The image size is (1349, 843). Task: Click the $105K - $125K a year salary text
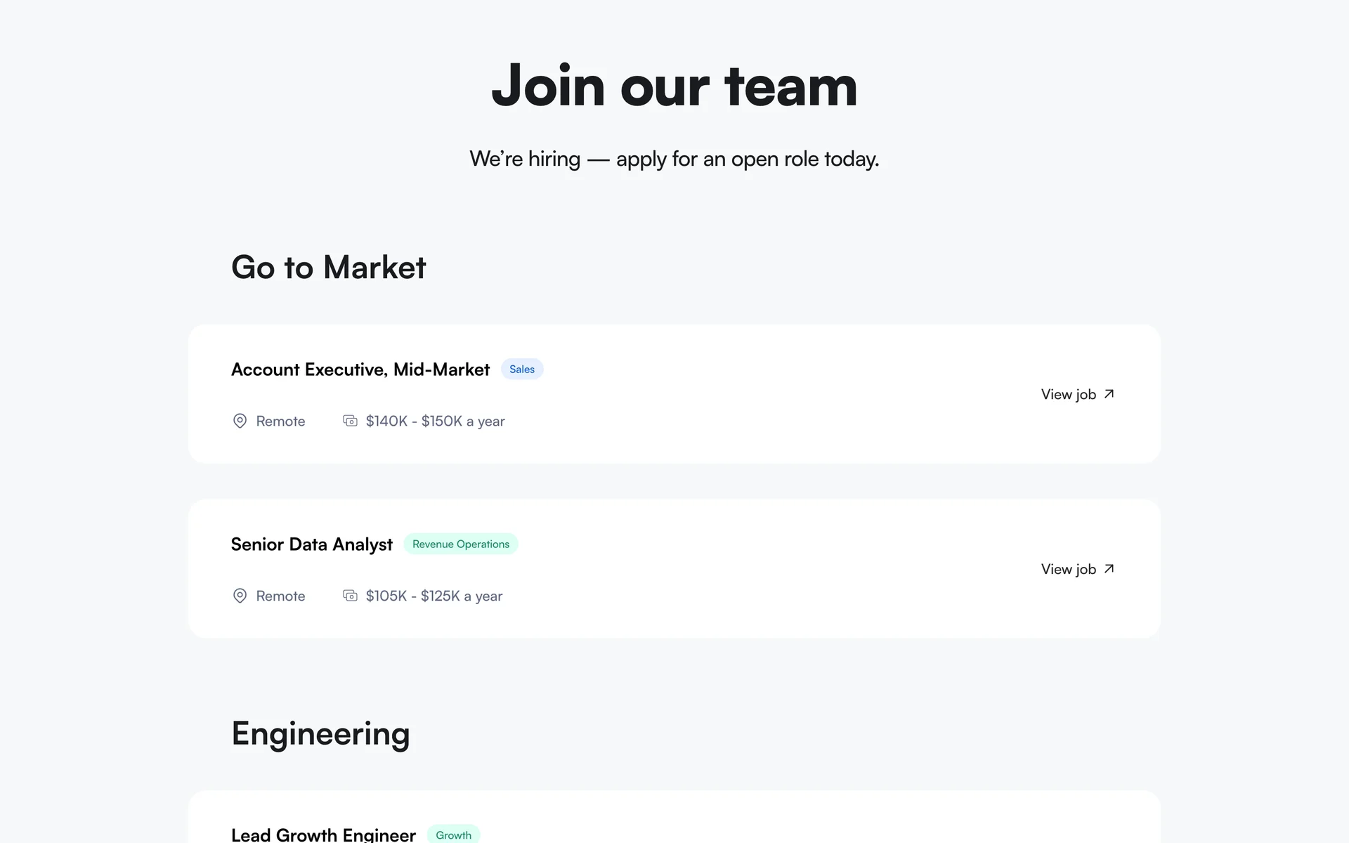[x=434, y=596]
